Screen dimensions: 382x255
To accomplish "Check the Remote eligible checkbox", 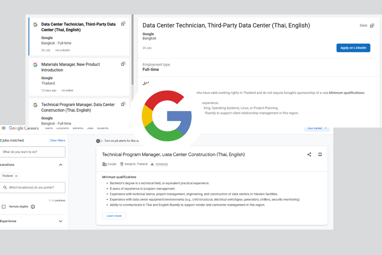I will click(x=4, y=207).
